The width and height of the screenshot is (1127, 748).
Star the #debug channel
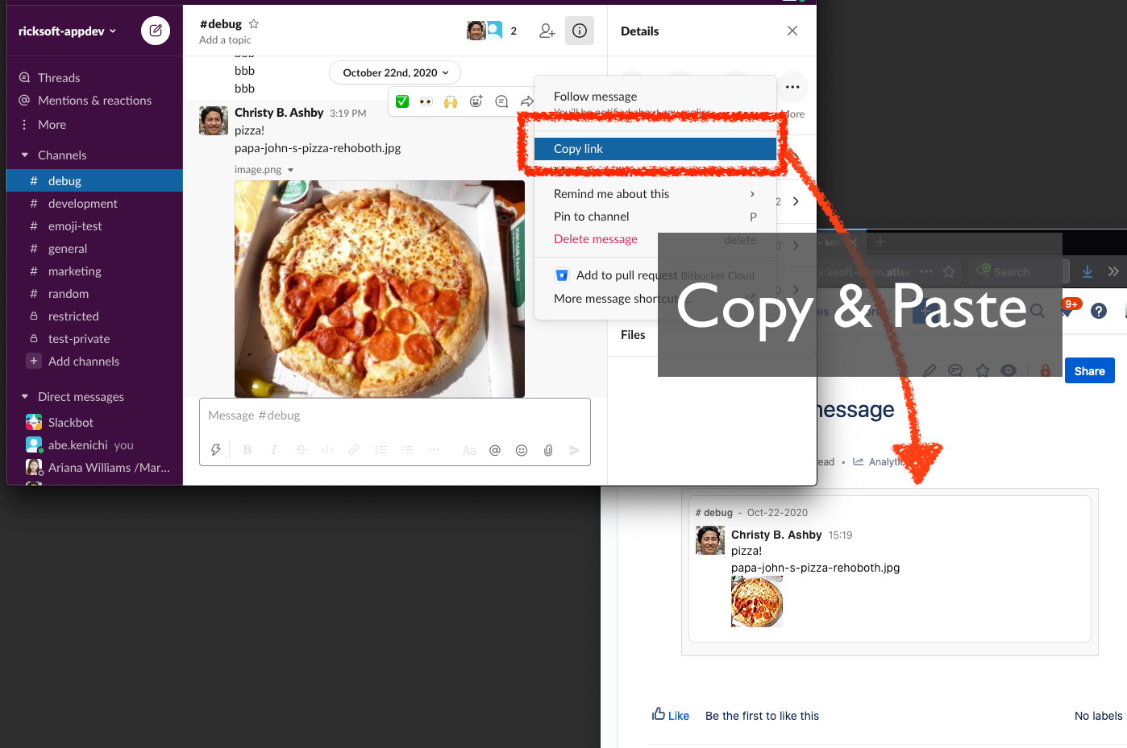pyautogui.click(x=254, y=24)
